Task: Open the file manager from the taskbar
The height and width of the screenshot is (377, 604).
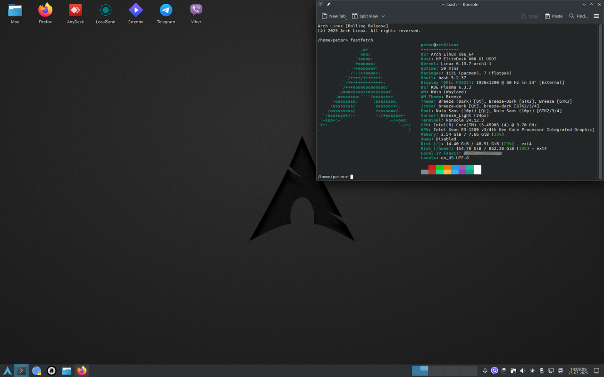Action: [67, 371]
